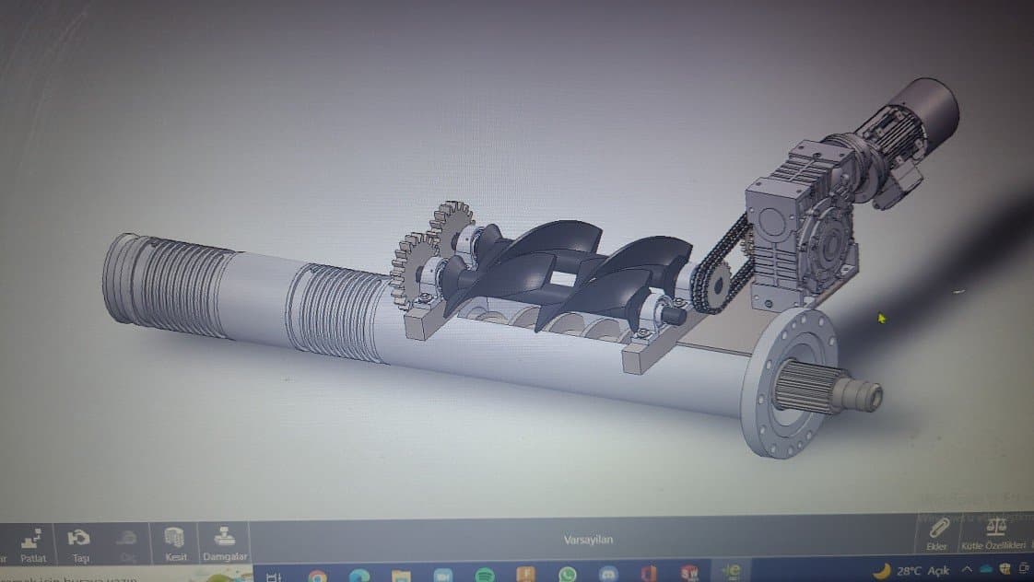
Task: Open Discord from the taskbar
Action: (x=608, y=574)
